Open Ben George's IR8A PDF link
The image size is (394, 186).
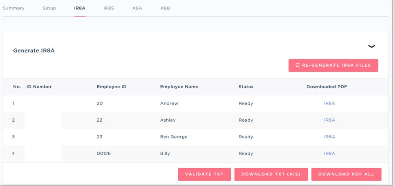329,137
